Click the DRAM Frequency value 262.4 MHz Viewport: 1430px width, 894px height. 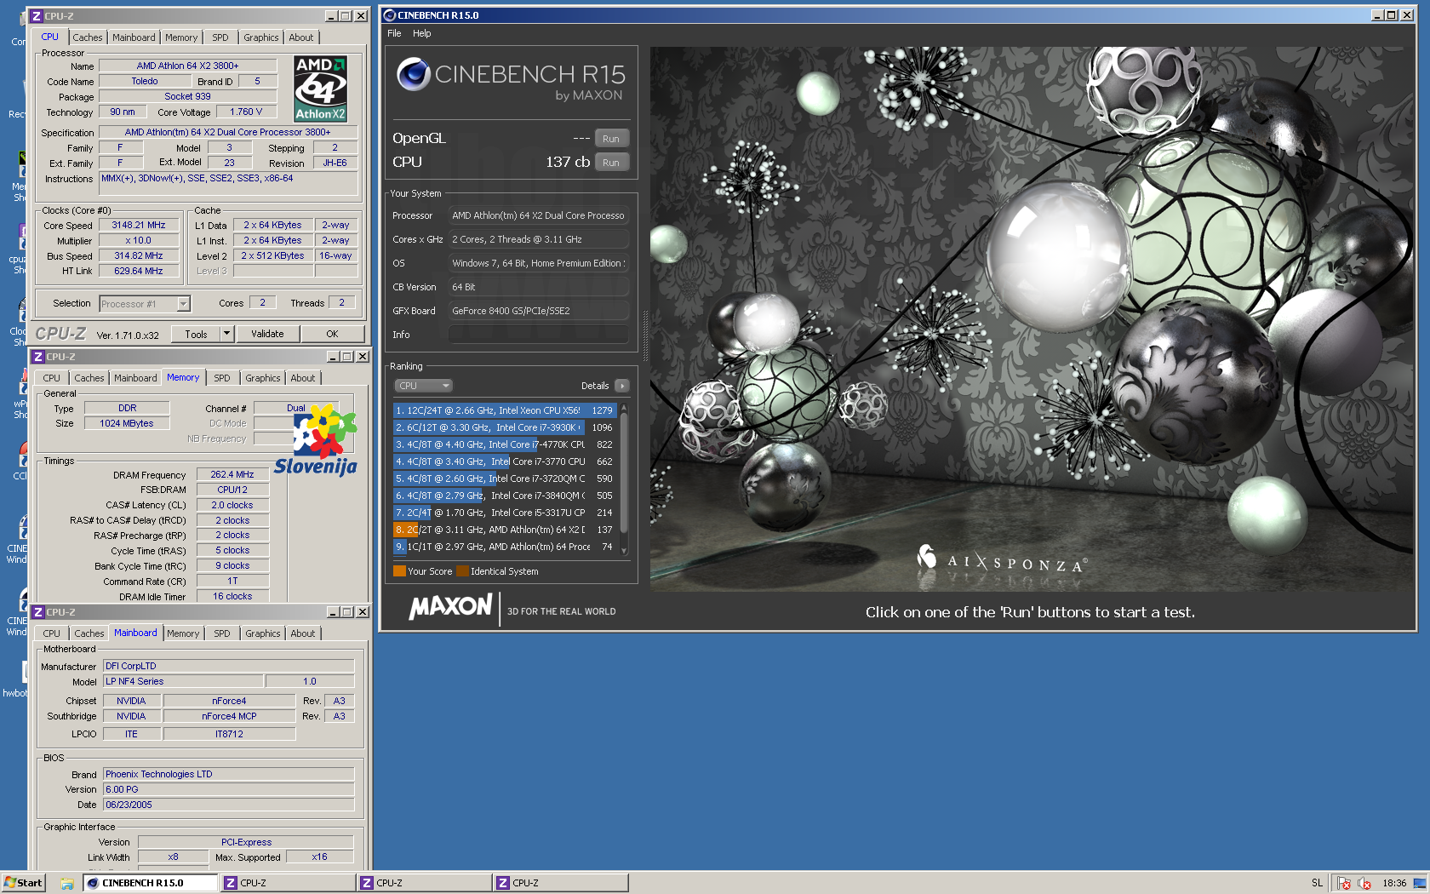[232, 474]
